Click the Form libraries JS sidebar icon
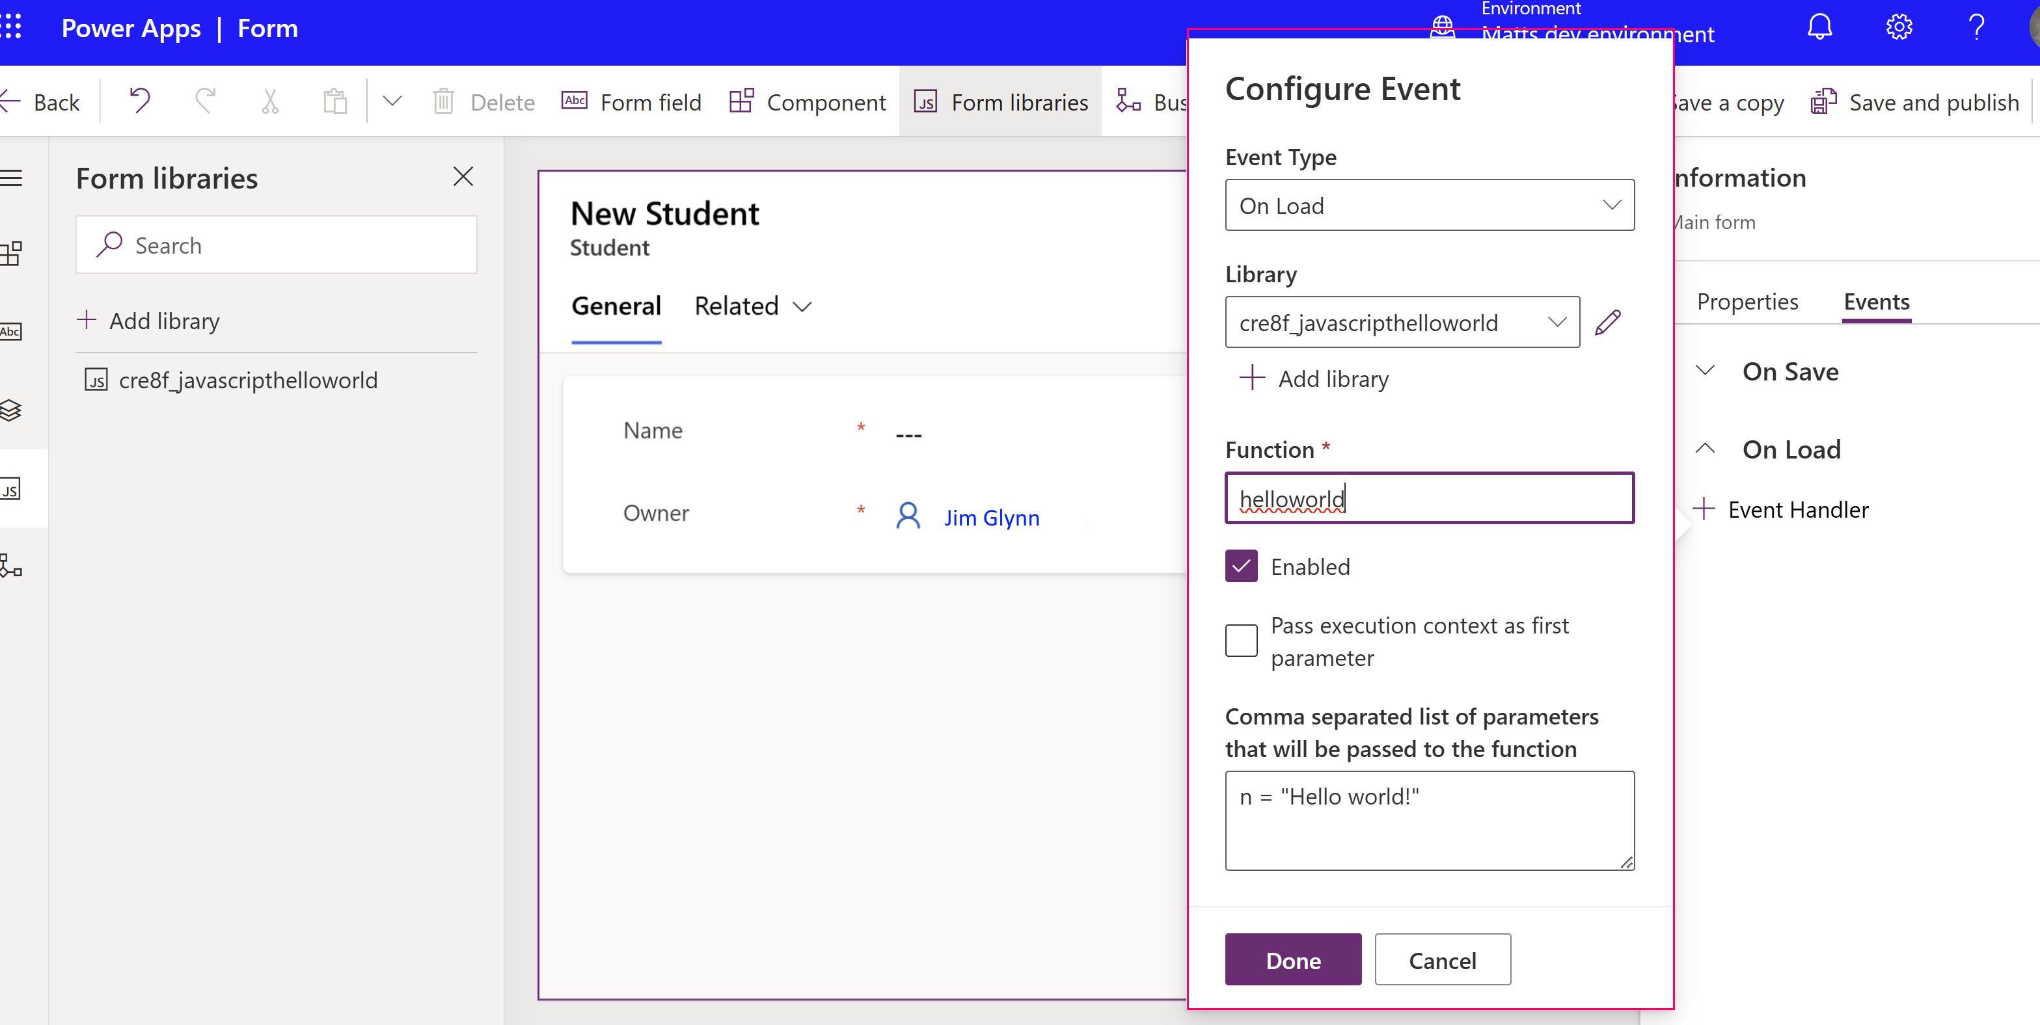Viewport: 2040px width, 1025px height. coord(11,489)
